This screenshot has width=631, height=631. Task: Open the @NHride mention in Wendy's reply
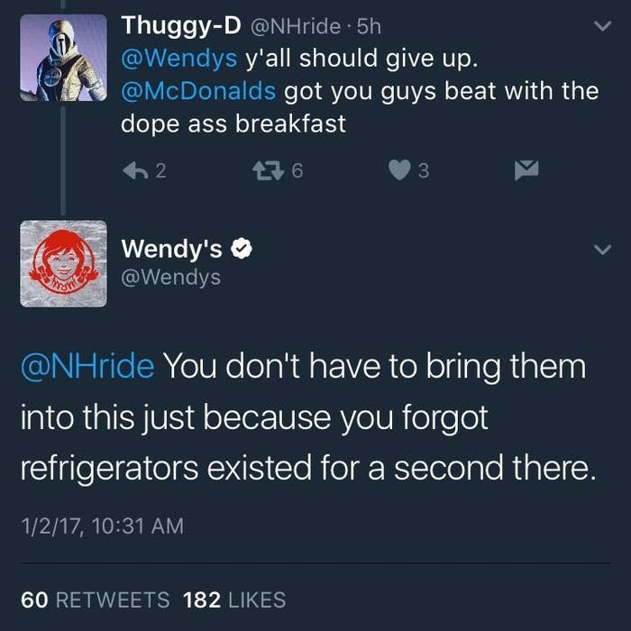click(87, 366)
